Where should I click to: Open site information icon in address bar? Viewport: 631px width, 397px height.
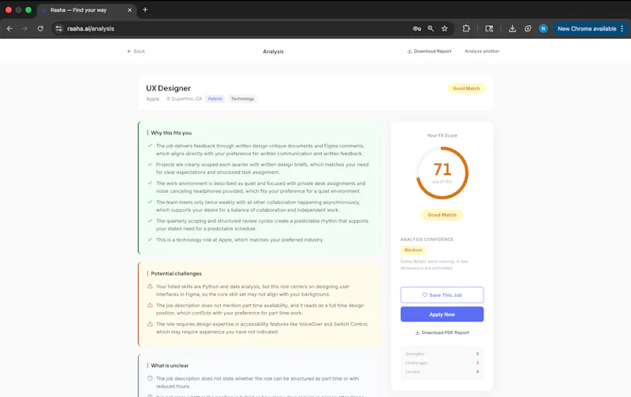(58, 28)
